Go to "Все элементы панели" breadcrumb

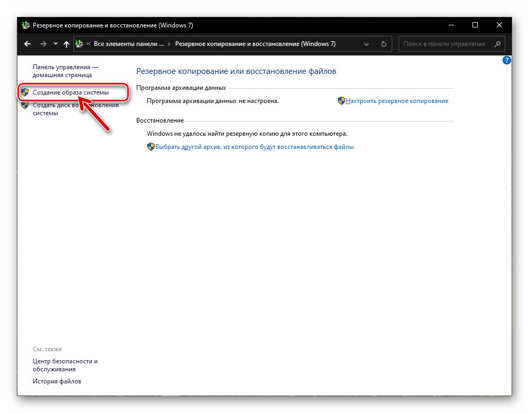pyautogui.click(x=128, y=44)
